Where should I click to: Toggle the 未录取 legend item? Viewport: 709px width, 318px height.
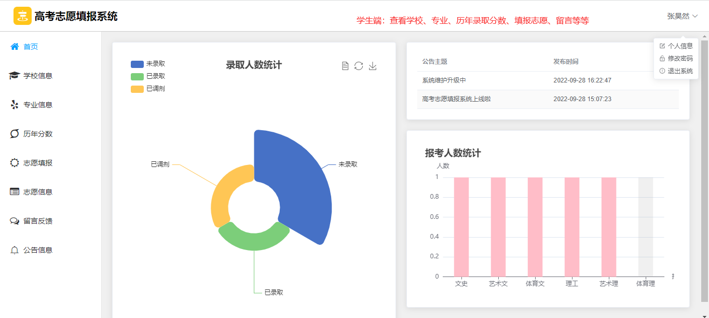(148, 64)
